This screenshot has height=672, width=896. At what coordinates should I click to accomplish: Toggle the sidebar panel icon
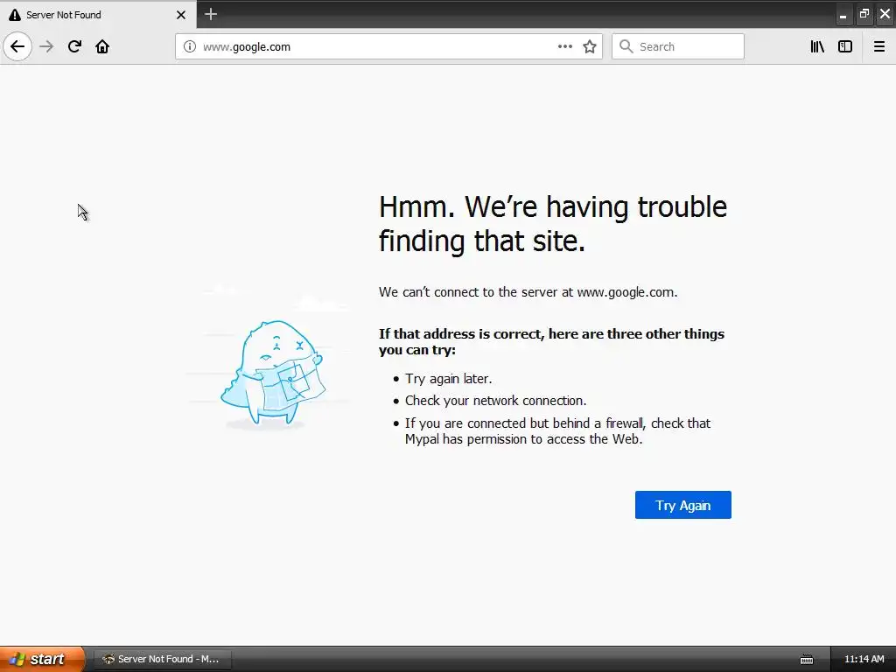coord(845,46)
